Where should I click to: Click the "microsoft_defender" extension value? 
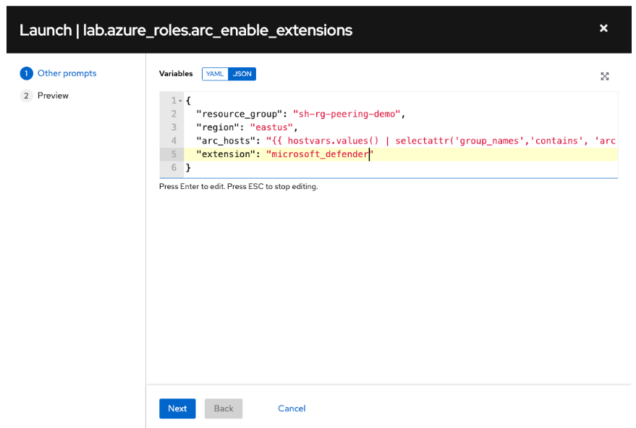tap(318, 154)
